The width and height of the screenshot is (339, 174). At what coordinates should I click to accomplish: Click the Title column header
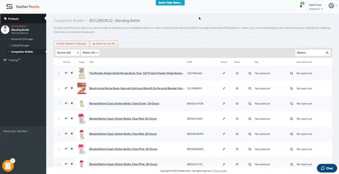(x=91, y=62)
